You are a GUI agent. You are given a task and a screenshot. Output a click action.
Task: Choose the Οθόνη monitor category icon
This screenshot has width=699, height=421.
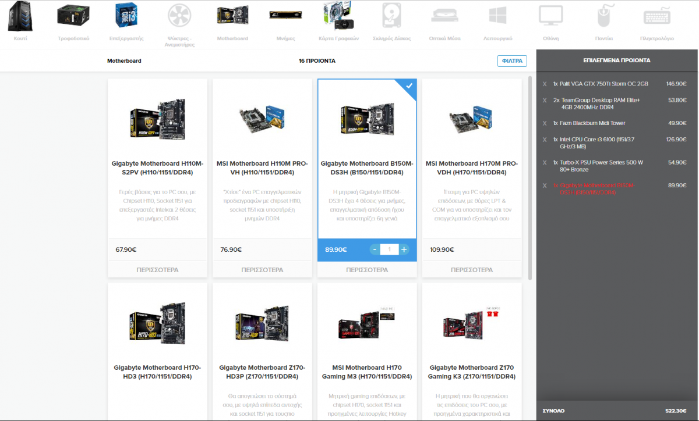550,16
